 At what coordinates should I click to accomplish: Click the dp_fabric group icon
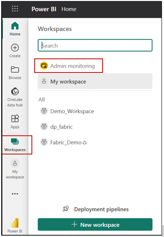tap(44, 126)
